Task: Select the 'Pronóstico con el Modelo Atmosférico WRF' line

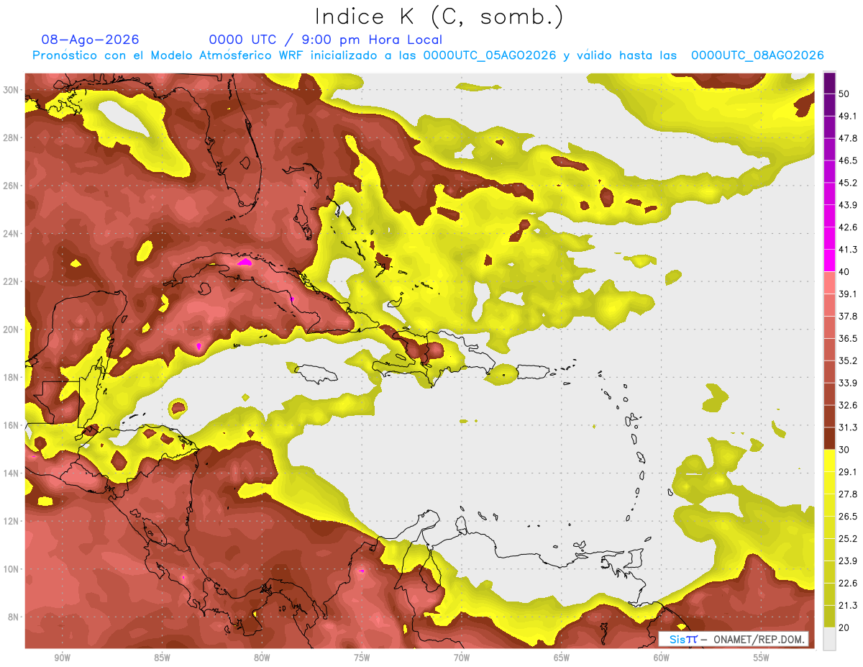Action: coord(429,55)
